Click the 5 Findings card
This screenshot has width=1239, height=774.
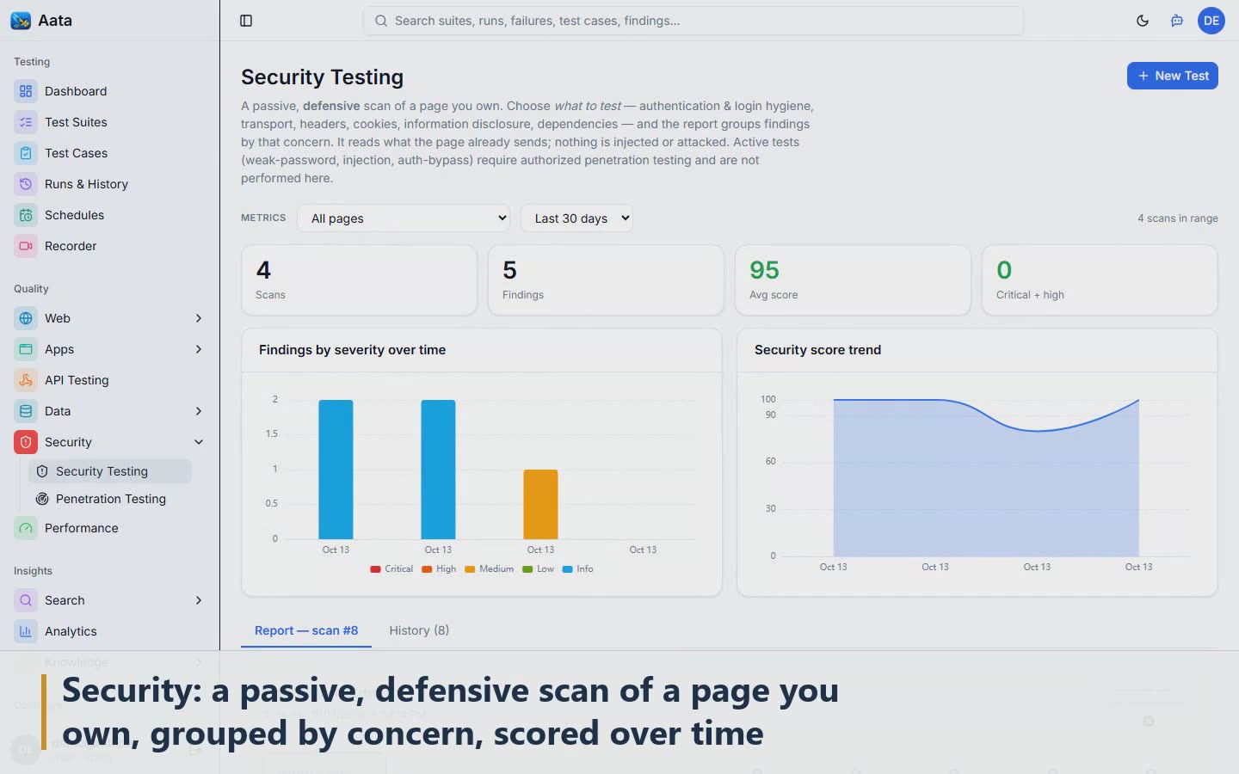tap(606, 280)
